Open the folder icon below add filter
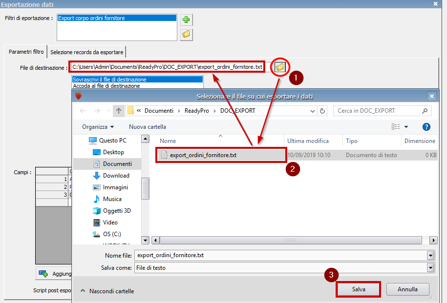The image size is (447, 303). (186, 34)
